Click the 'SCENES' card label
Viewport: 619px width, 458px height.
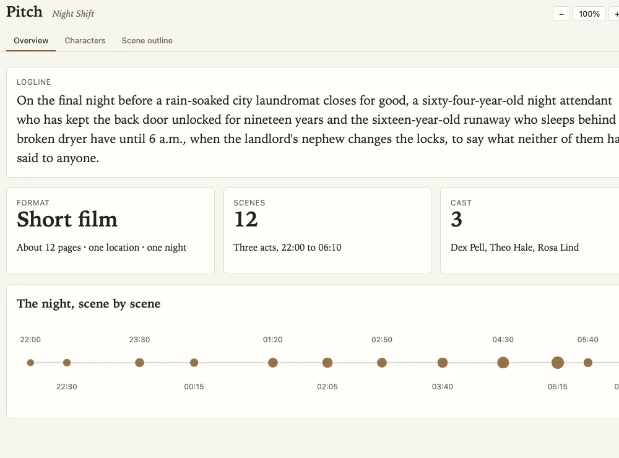point(249,203)
